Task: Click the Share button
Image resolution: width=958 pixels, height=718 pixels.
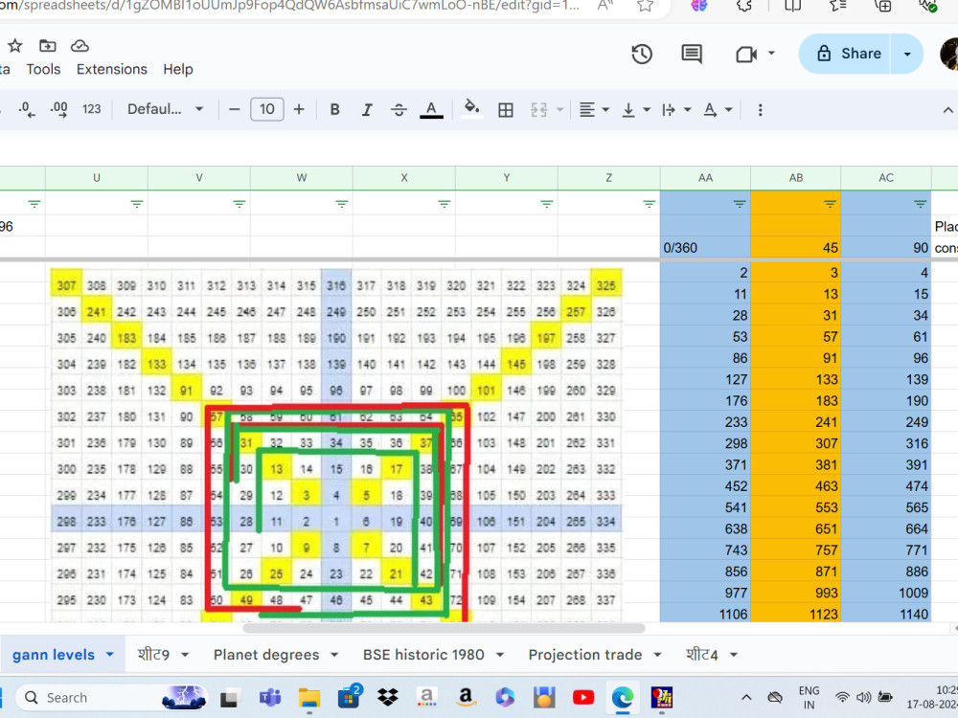Action: (x=846, y=54)
